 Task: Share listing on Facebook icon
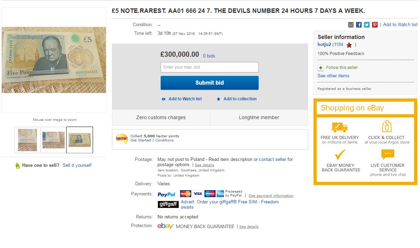click(359, 25)
